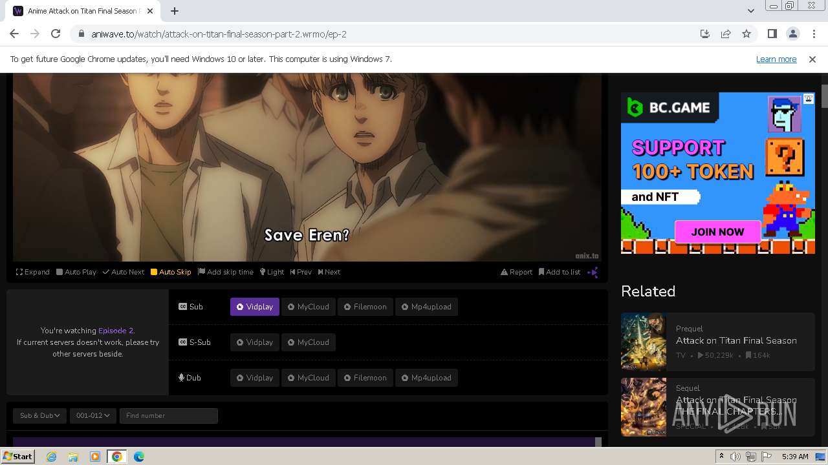
Task: Click the install app icon in address bar
Action: coord(705,34)
